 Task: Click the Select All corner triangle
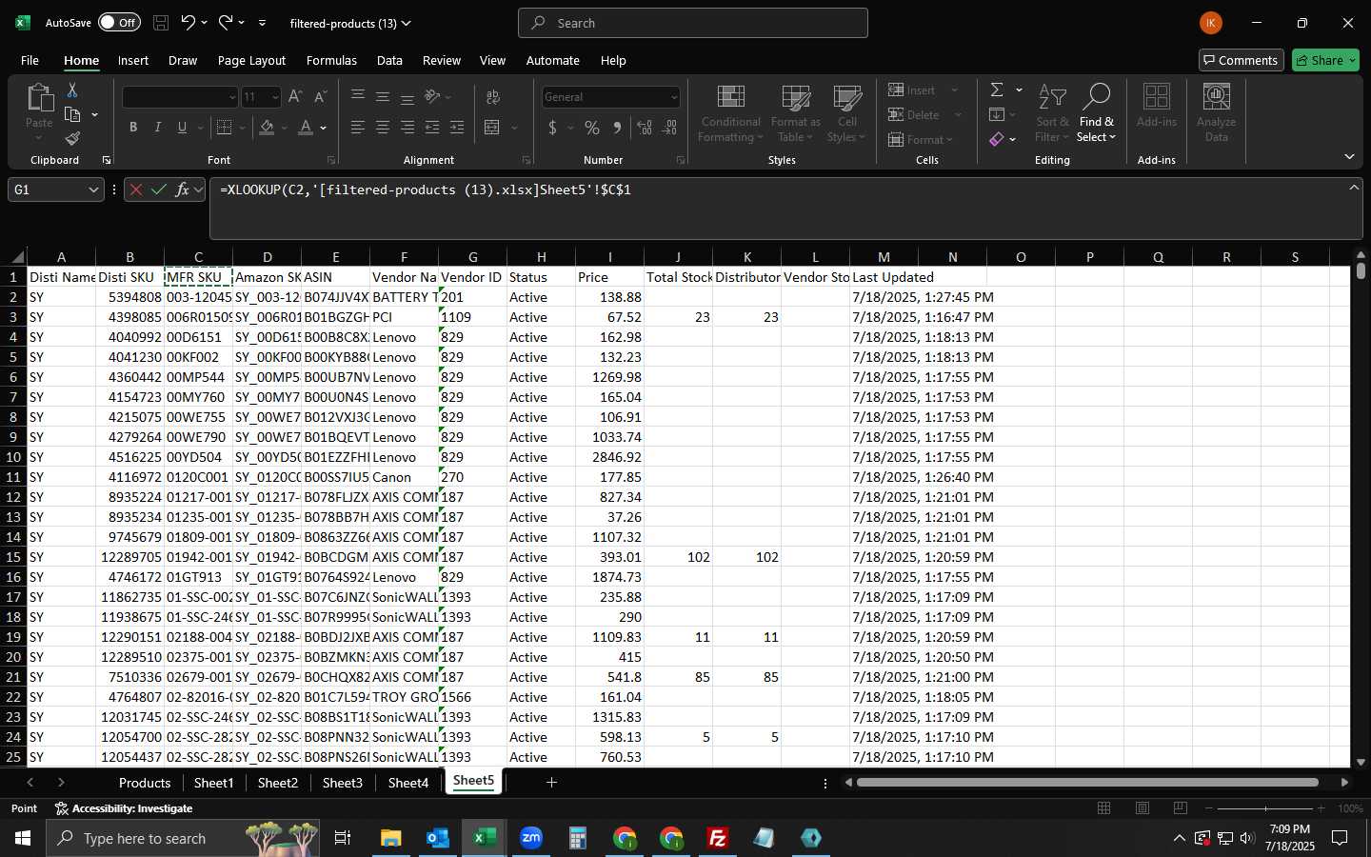pyautogui.click(x=16, y=257)
